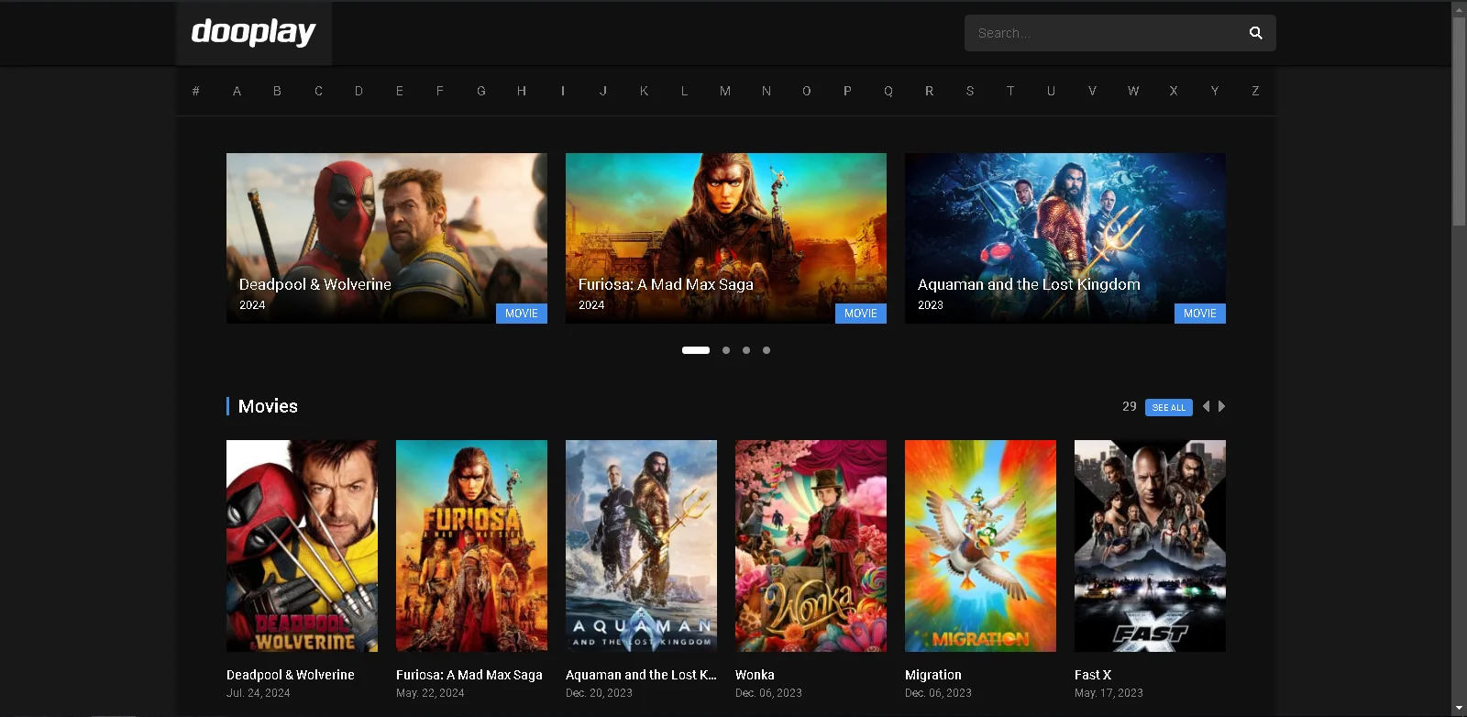Viewport: 1467px width, 717px height.
Task: Filter titles by letter W
Action: pos(1133,91)
